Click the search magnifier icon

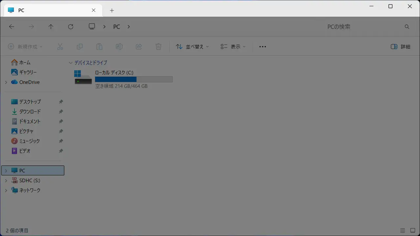407,27
